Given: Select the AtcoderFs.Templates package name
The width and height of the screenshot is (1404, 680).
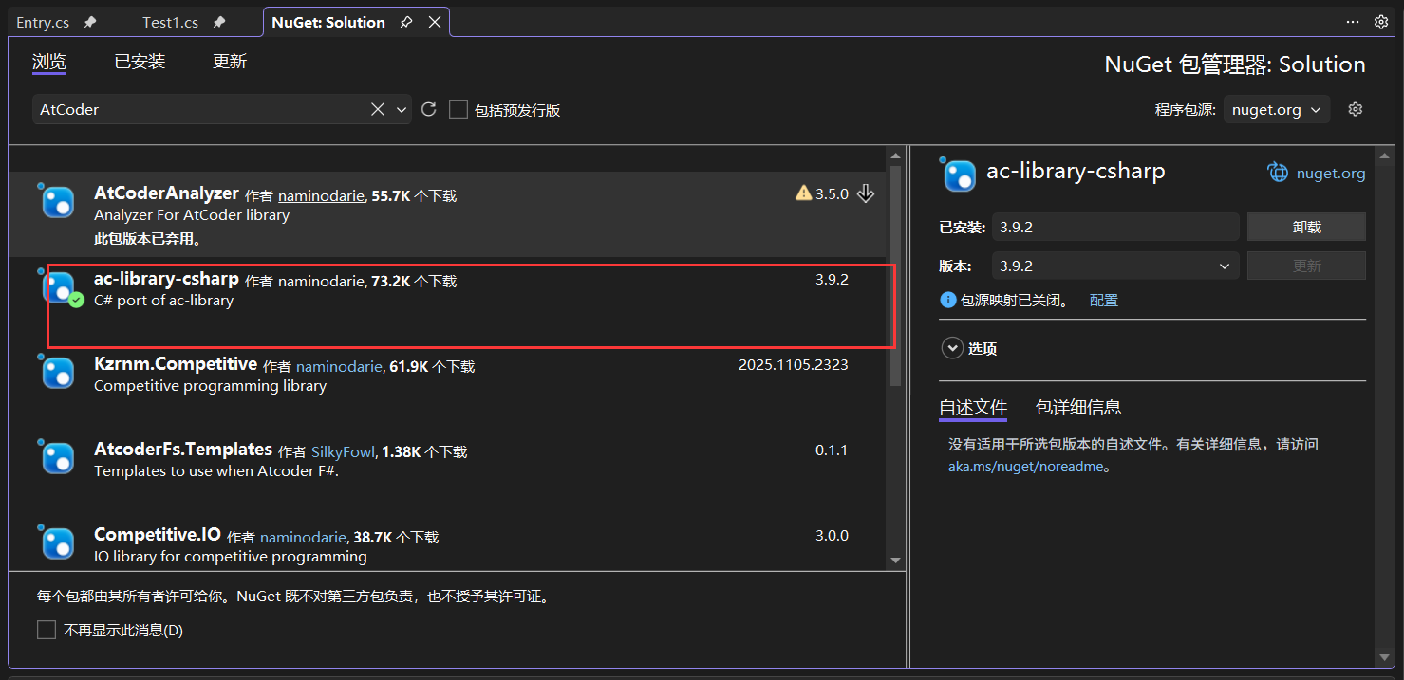Looking at the screenshot, I should (183, 450).
